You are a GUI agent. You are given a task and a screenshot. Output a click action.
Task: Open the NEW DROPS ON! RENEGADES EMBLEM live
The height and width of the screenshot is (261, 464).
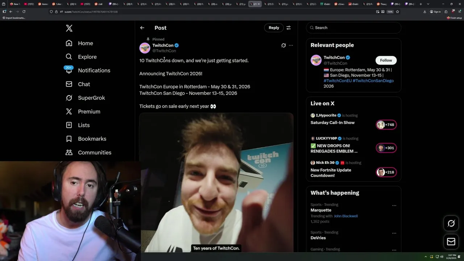(334, 148)
